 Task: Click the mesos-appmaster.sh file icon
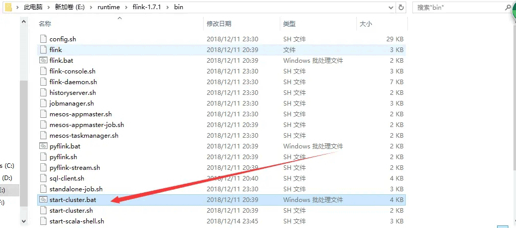[43, 114]
